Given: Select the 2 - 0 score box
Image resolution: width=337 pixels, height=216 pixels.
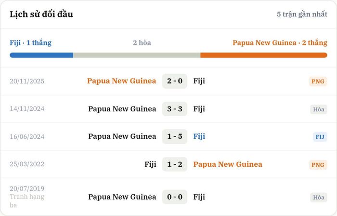Looking at the screenshot, I should point(174,81).
